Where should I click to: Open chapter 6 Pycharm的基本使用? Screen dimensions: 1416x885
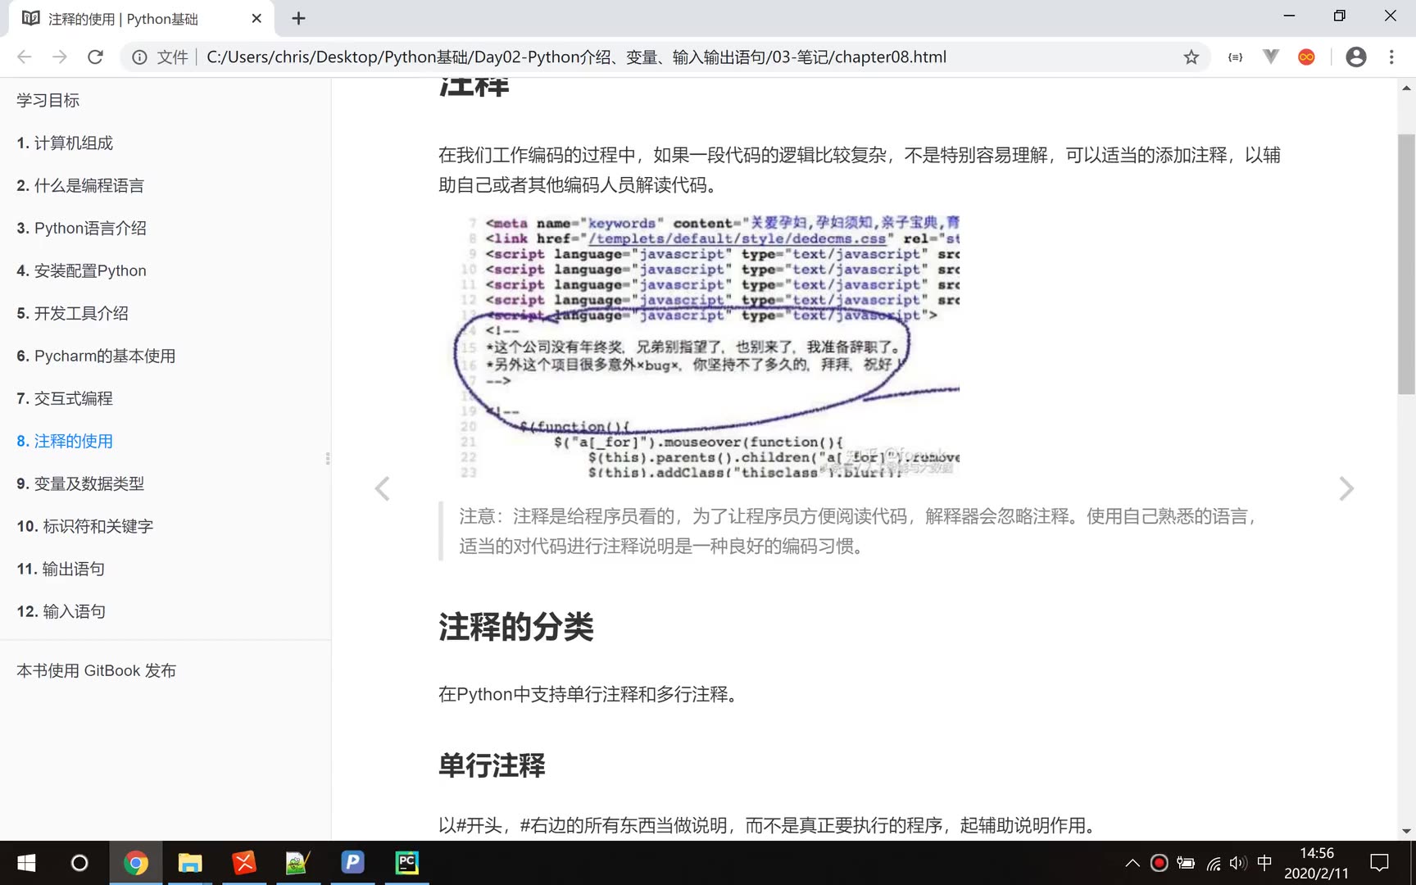95,356
